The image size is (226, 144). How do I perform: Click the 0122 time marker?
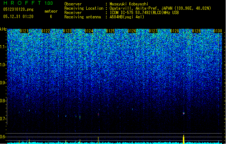pos(46,31)
